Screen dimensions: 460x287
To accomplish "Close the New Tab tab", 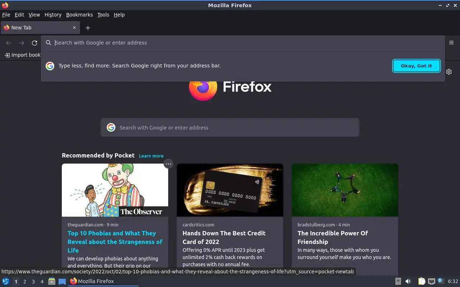I will 74,28.
